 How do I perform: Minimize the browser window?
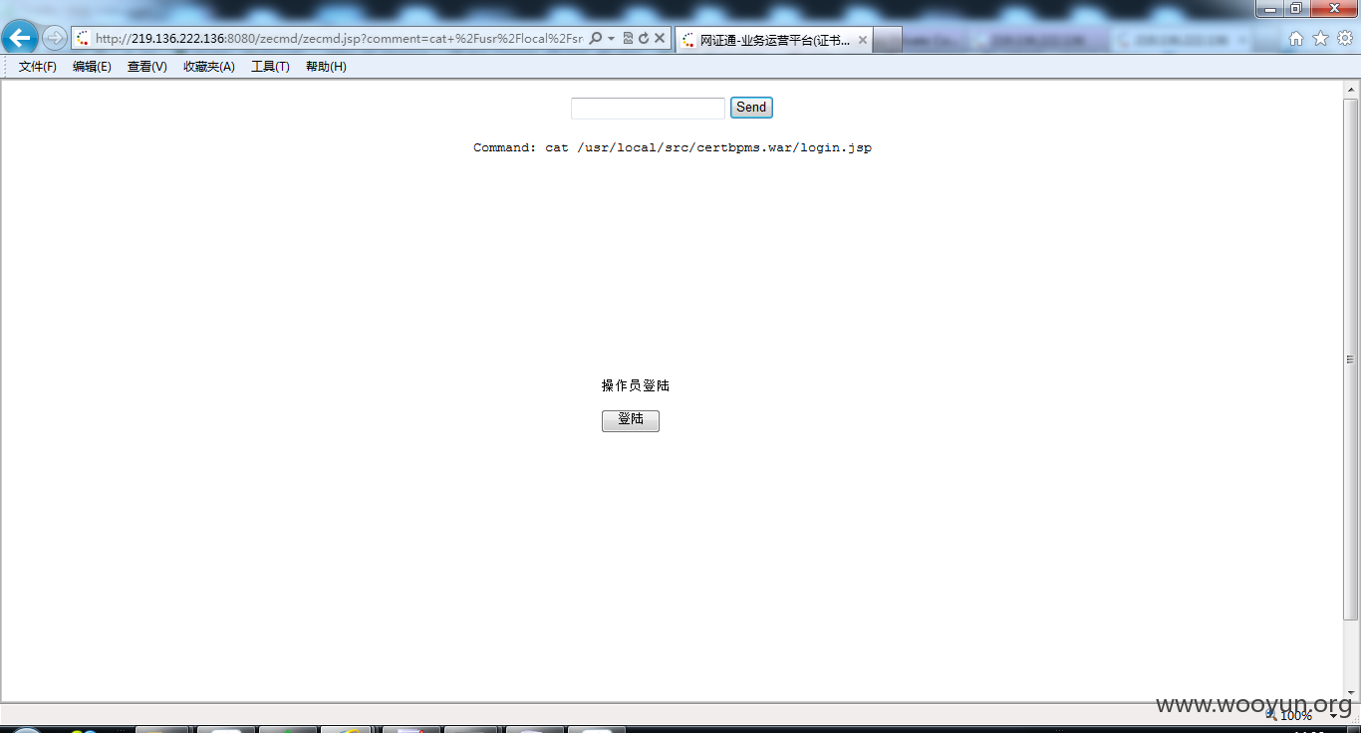pos(1269,9)
